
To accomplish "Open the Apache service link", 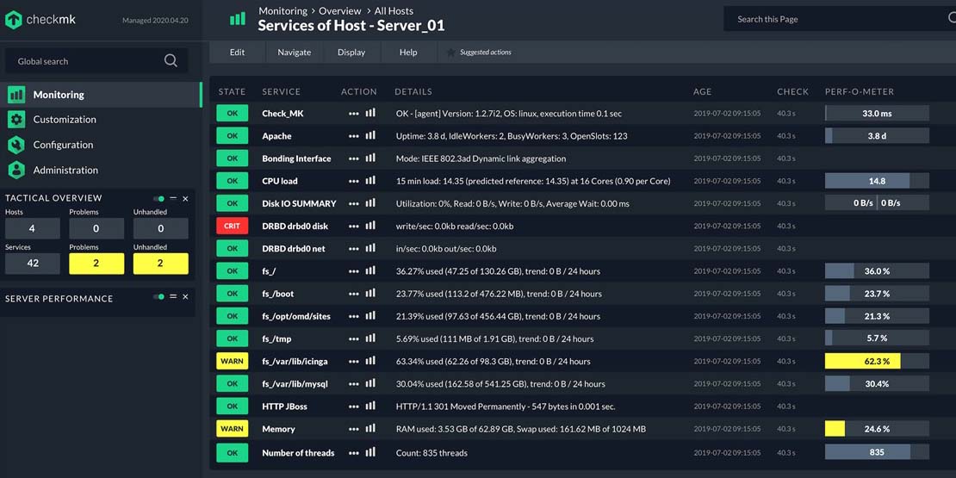I will point(276,136).
